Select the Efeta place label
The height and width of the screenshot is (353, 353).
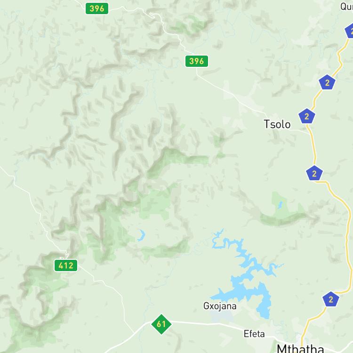[254, 334]
